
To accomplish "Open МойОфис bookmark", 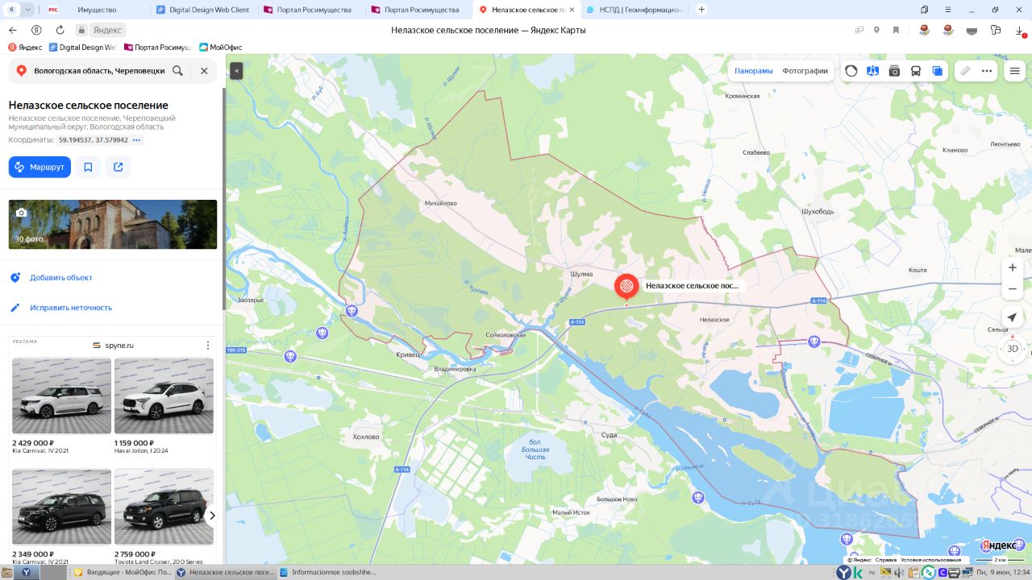I will (221, 48).
